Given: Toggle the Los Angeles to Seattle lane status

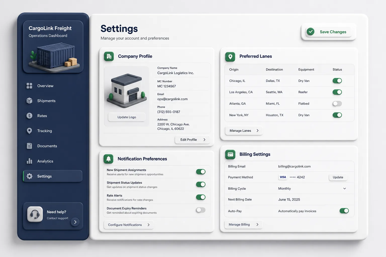Looking at the screenshot, I should (x=337, y=92).
